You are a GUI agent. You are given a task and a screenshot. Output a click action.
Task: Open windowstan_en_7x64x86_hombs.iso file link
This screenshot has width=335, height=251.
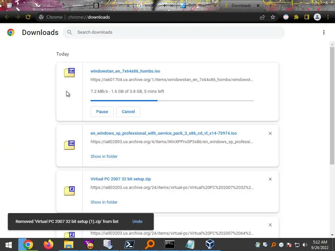[125, 71]
